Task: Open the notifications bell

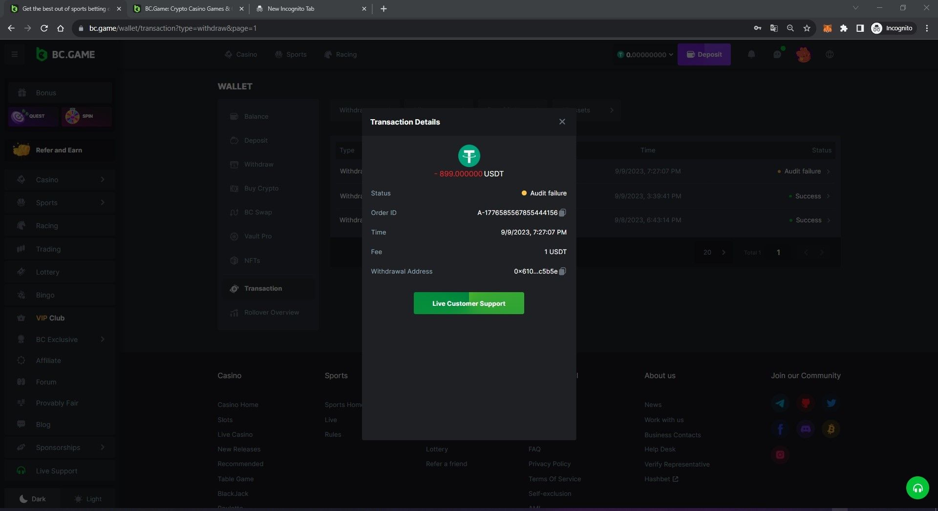Action: (x=751, y=54)
